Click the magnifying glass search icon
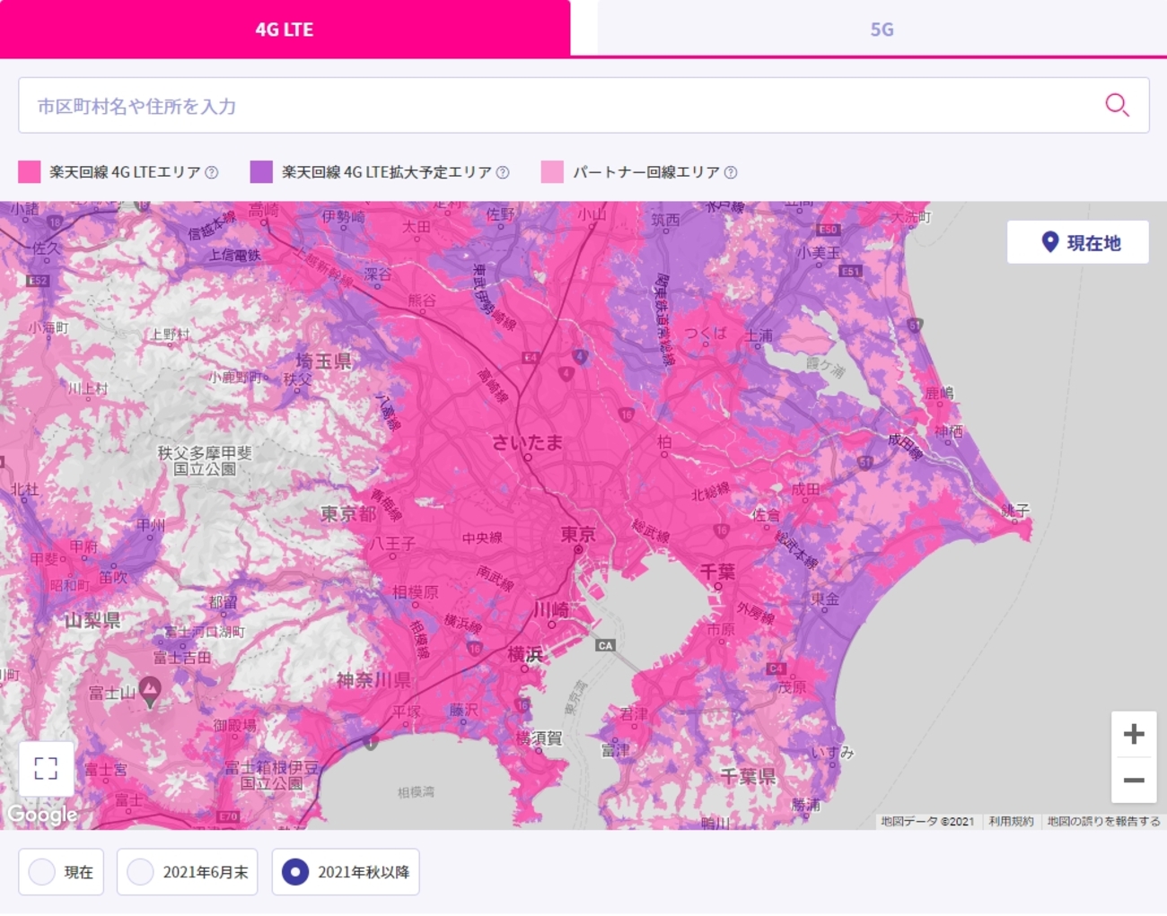This screenshot has height=916, width=1167. click(x=1117, y=105)
